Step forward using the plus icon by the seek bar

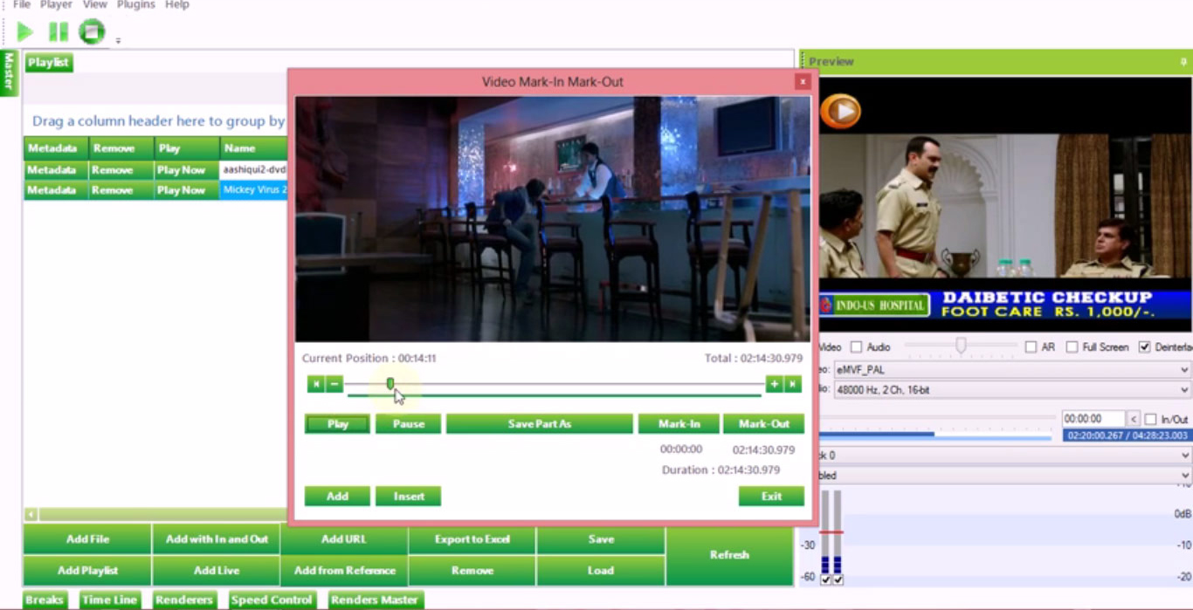(774, 384)
